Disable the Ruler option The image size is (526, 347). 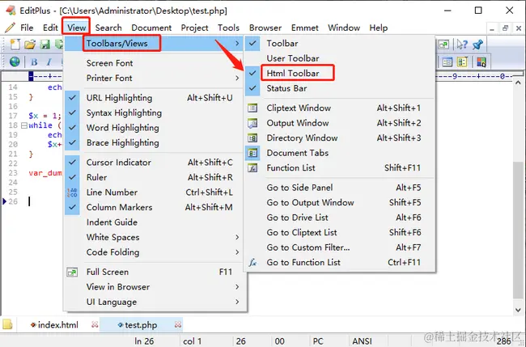click(x=155, y=177)
